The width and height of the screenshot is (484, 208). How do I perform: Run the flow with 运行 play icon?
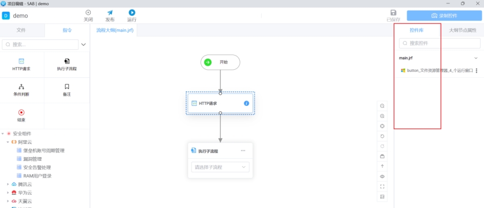click(x=132, y=13)
